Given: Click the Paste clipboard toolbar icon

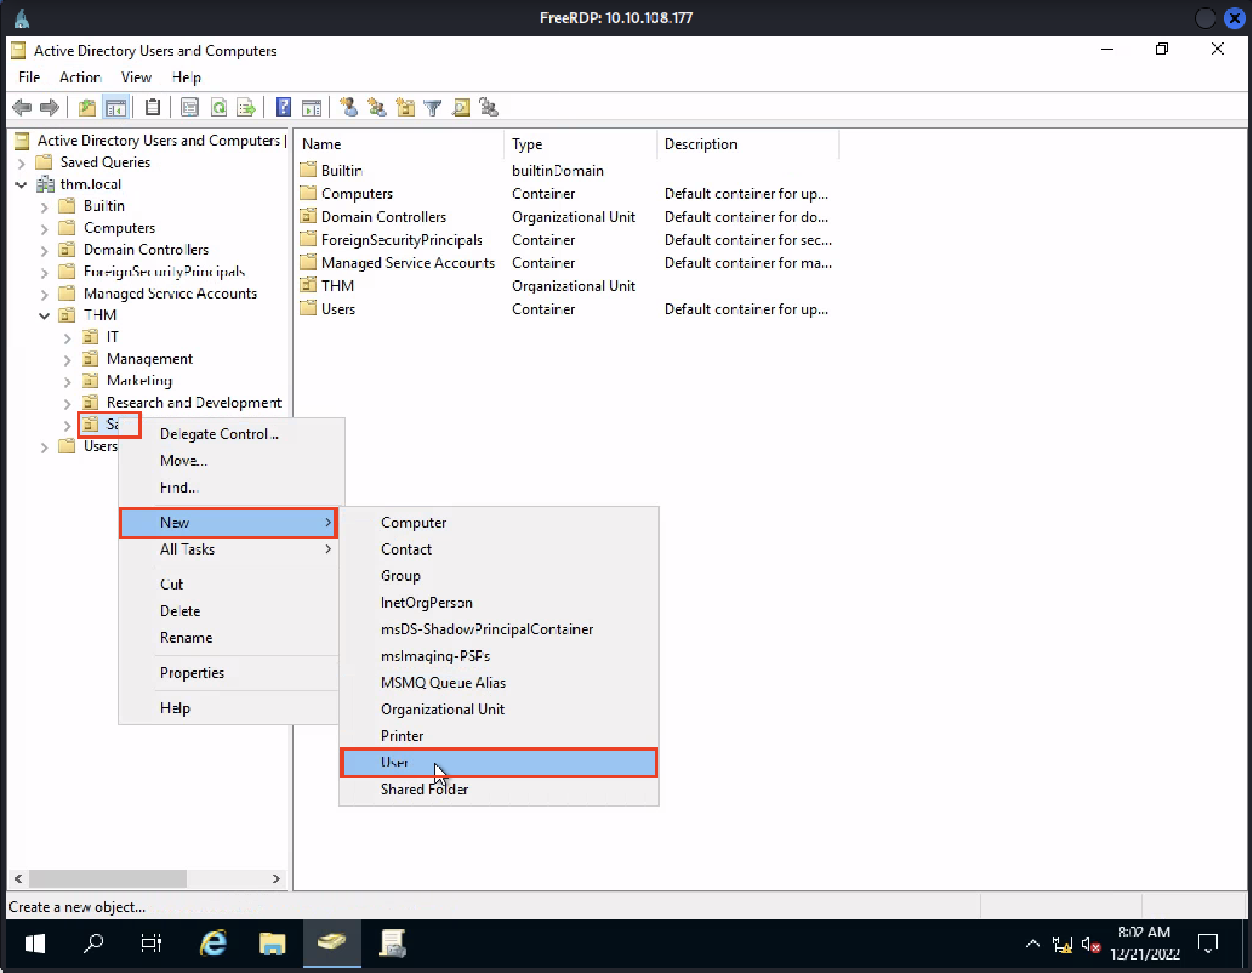Looking at the screenshot, I should click(x=153, y=107).
